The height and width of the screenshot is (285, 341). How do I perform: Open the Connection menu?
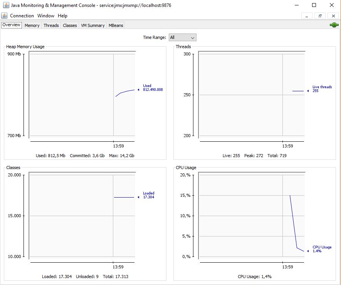pyautogui.click(x=22, y=16)
